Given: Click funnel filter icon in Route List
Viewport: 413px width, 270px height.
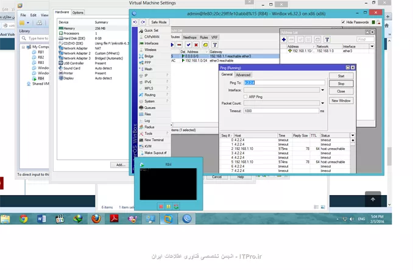Looking at the screenshot, I should [215, 44].
